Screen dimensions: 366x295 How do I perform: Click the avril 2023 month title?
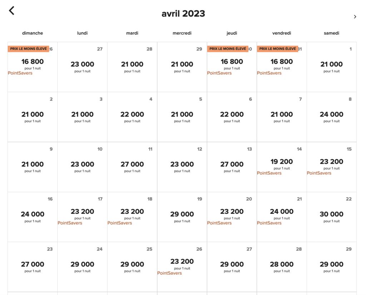coord(183,14)
